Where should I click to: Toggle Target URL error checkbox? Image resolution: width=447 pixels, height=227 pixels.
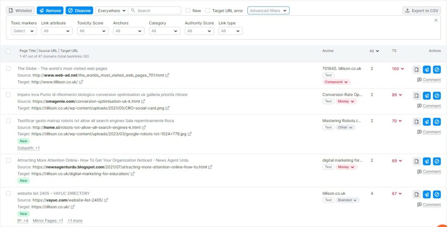point(208,10)
